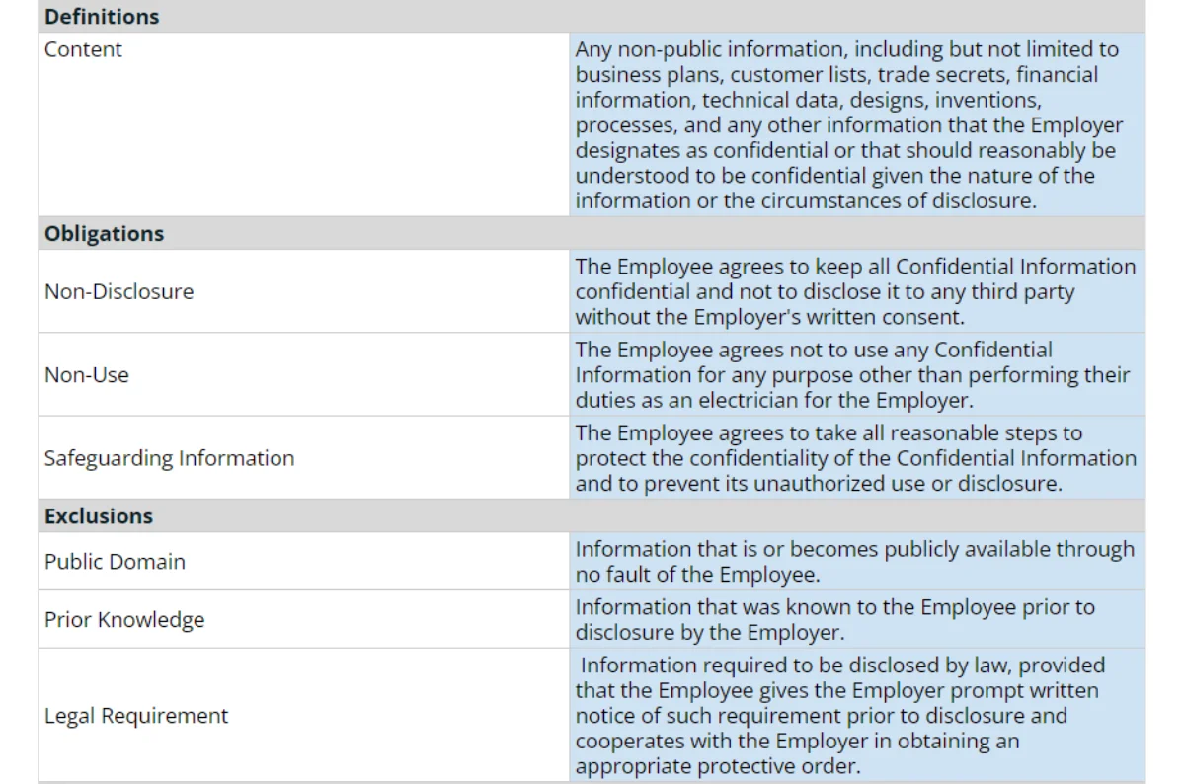This screenshot has height=784, width=1185.
Task: Click the Definitions section header
Action: click(x=102, y=17)
